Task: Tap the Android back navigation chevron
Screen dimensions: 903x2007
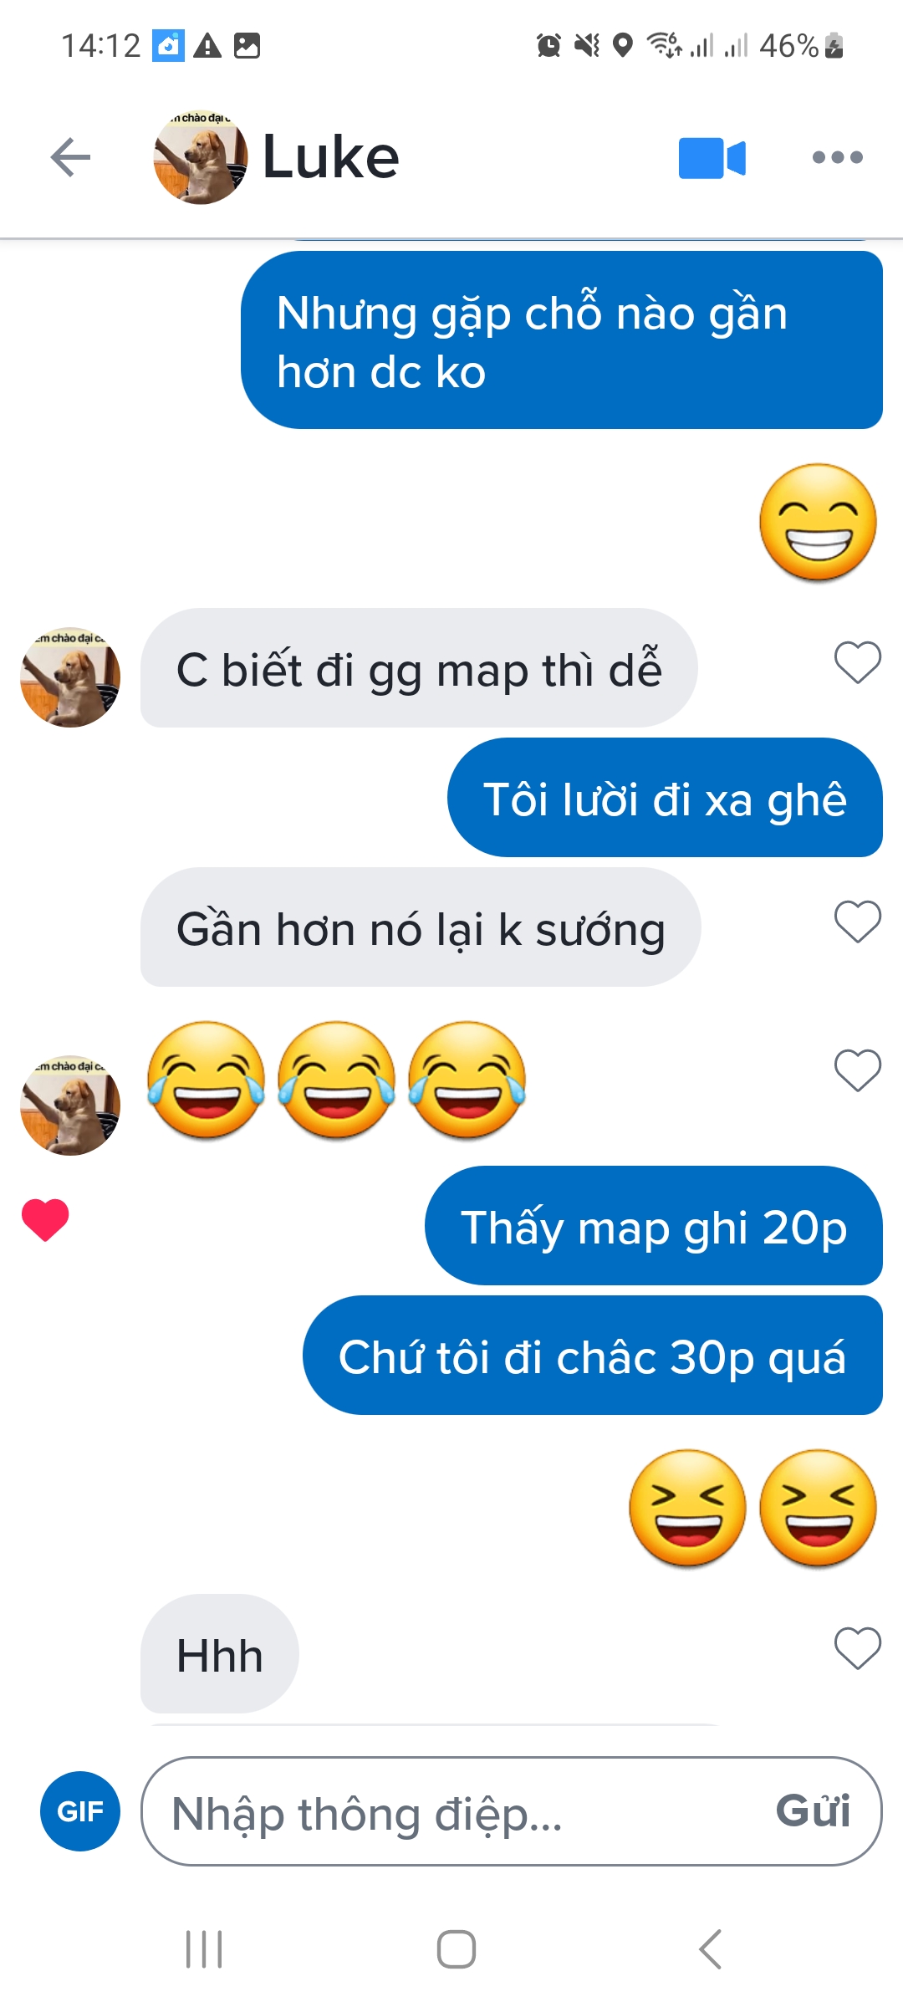Action: point(710,1949)
